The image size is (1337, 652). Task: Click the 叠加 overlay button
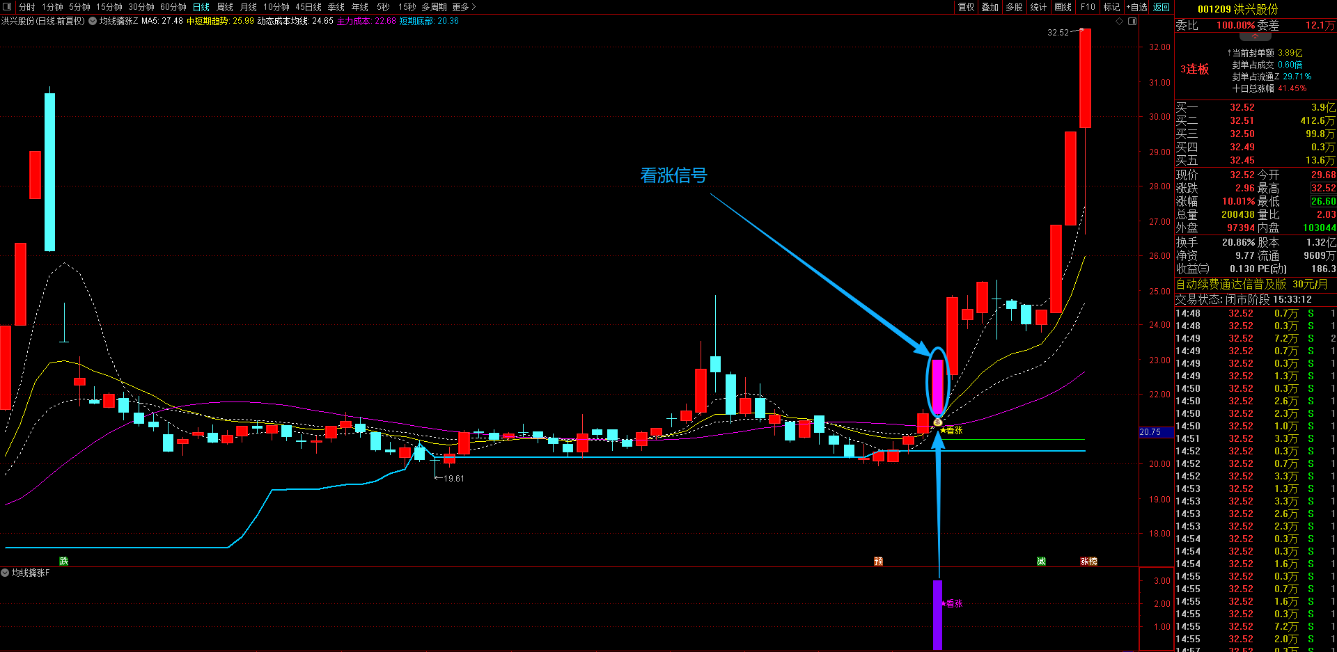990,7
